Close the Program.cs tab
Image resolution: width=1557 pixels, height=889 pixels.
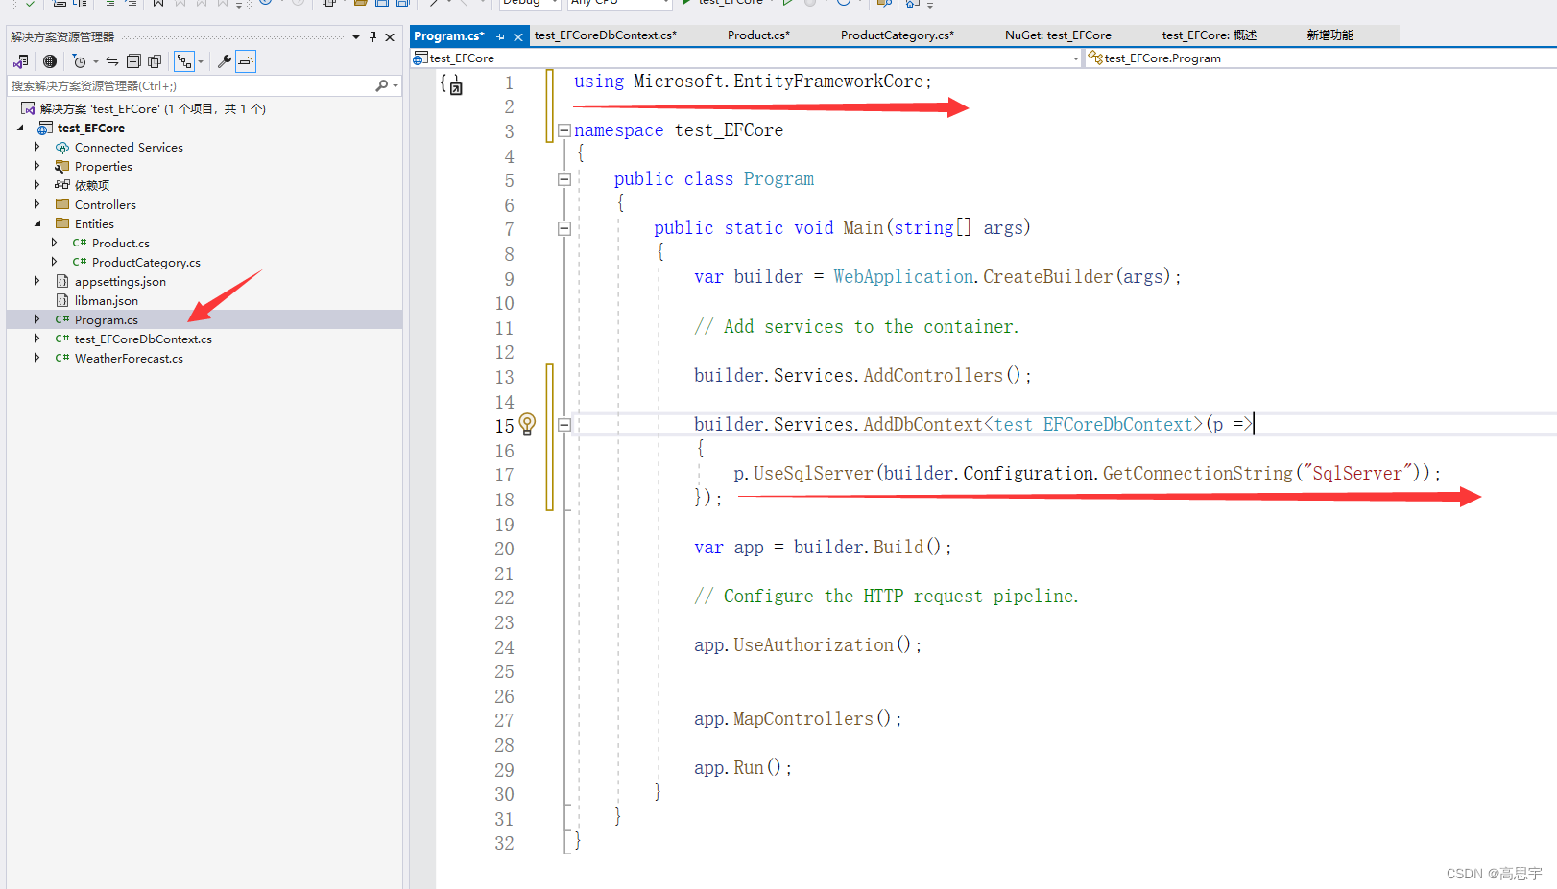coord(518,36)
